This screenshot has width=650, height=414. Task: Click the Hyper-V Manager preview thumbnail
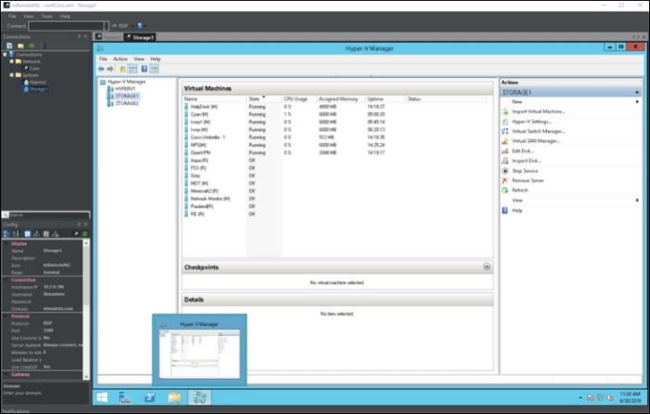click(199, 351)
